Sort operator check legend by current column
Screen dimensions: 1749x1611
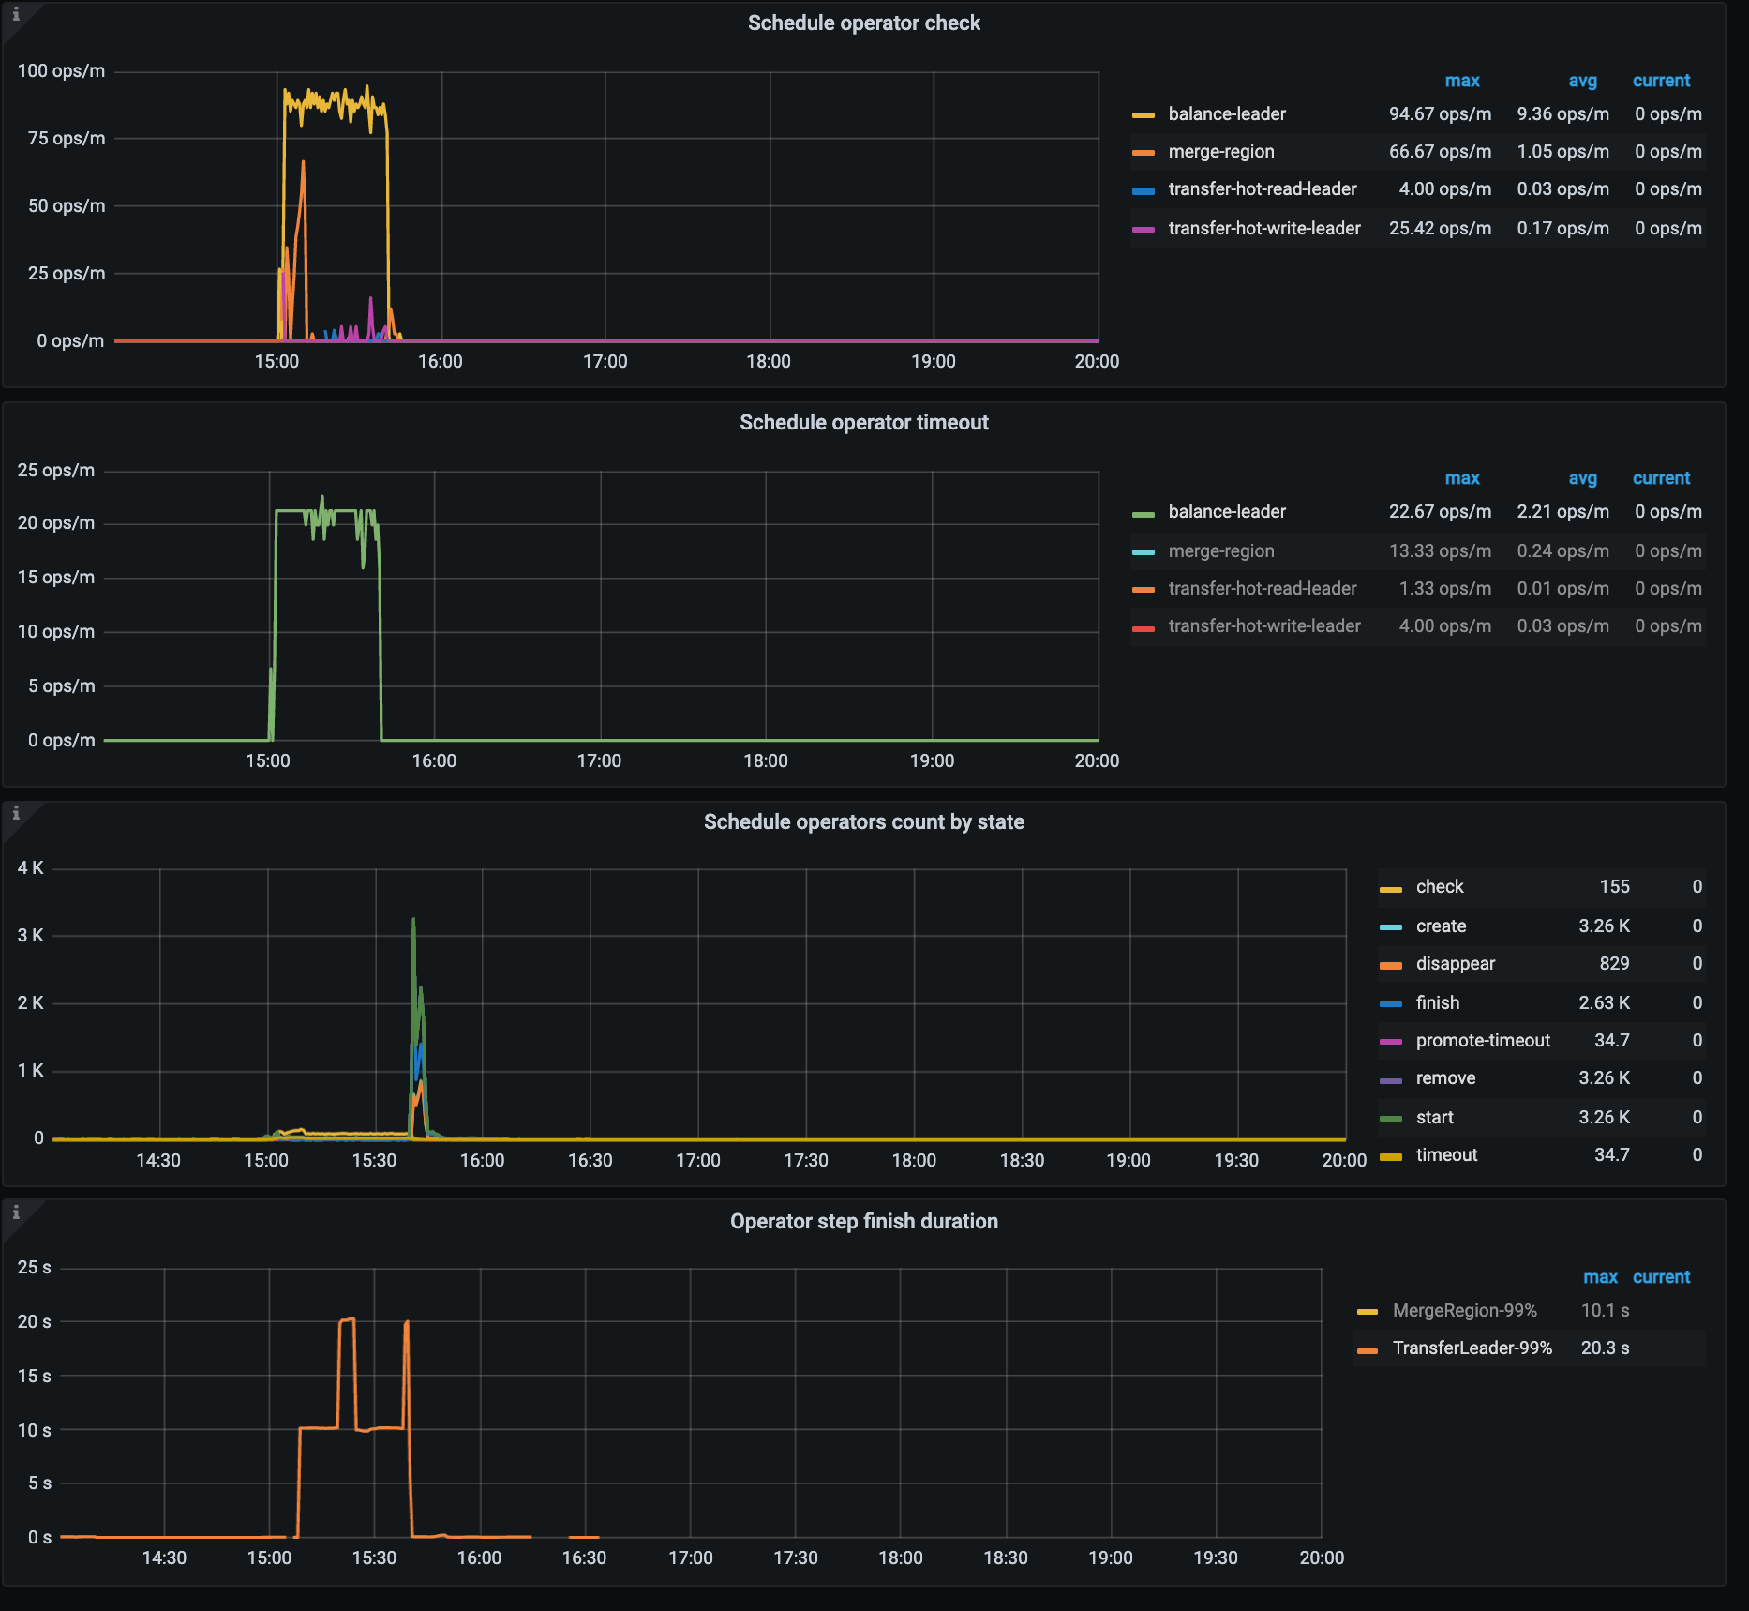pos(1661,81)
